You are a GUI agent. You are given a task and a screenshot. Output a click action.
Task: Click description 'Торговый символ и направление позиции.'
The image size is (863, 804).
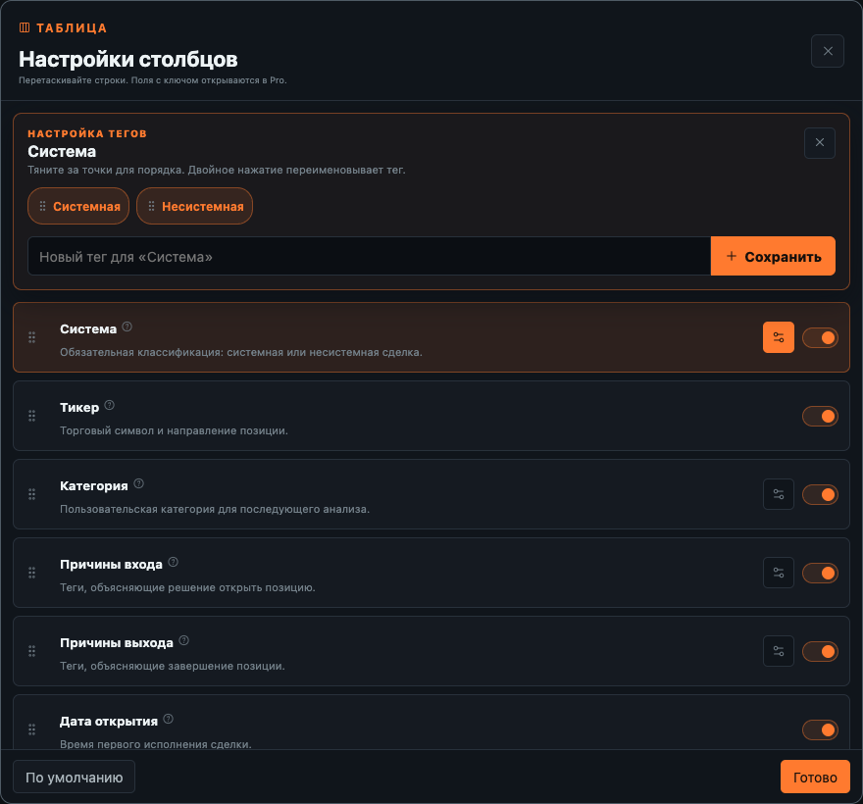point(174,430)
